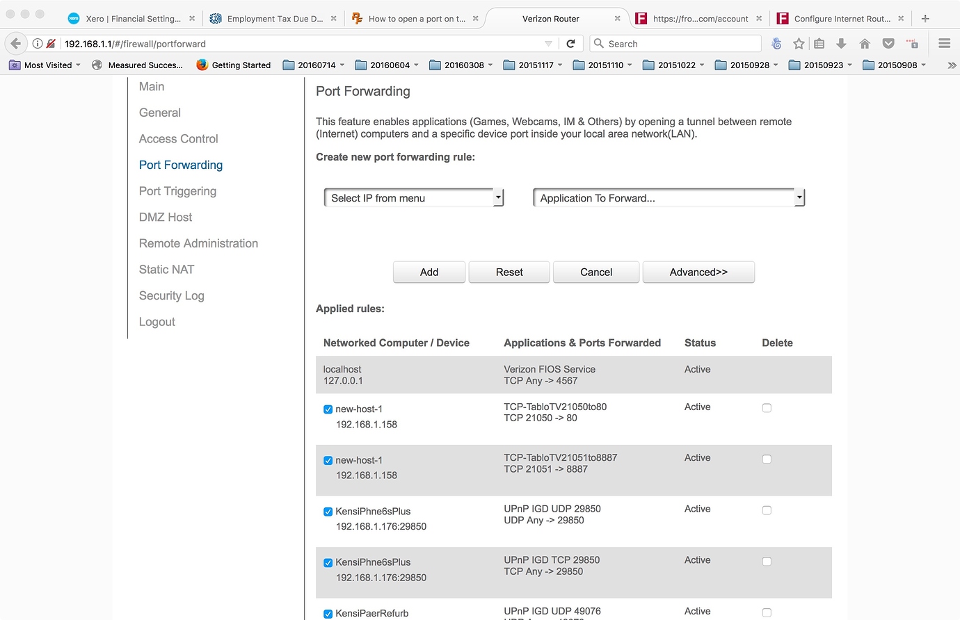Open the Firefox hamburger menu
960x620 pixels.
click(x=944, y=44)
